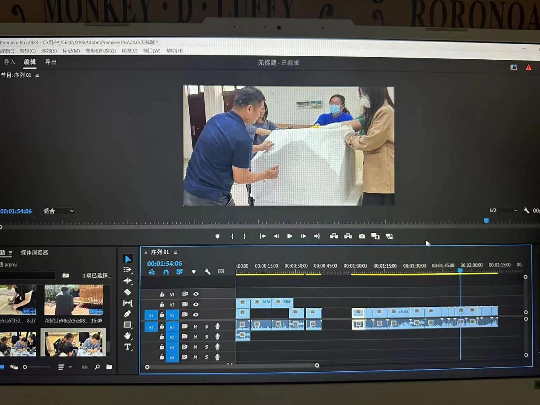
Task: Select the Razor tool
Action: pyautogui.click(x=127, y=292)
